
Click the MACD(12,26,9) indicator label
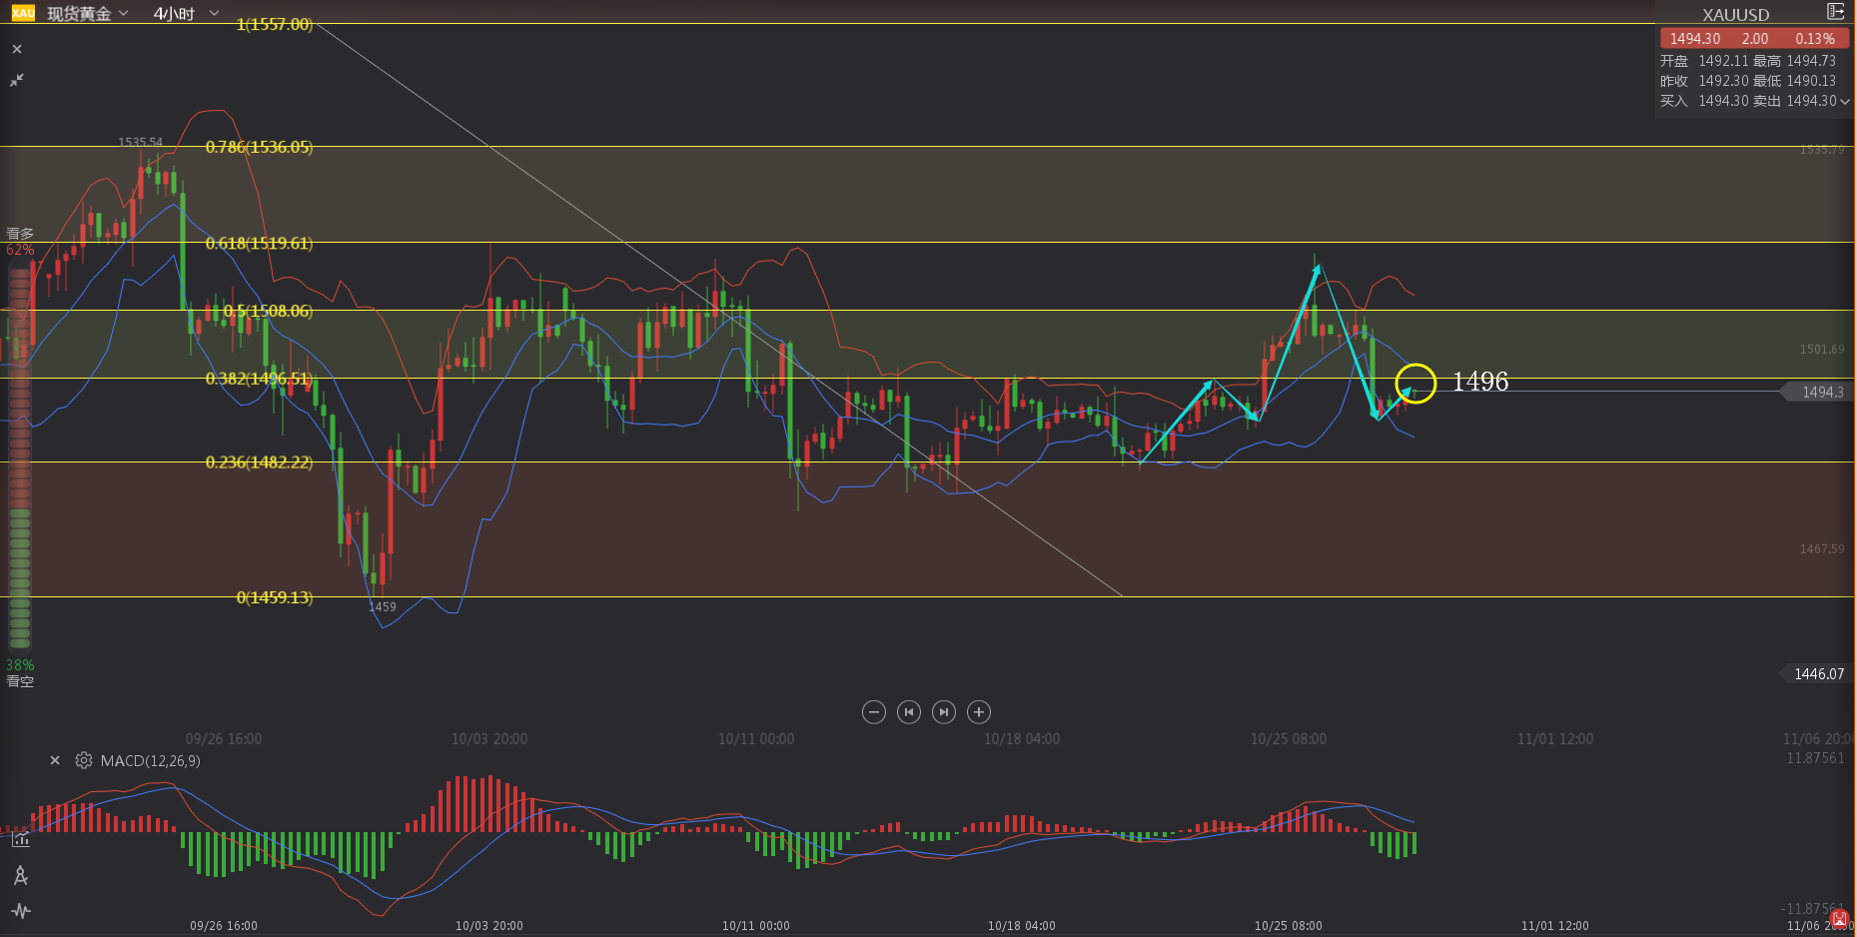click(x=150, y=761)
